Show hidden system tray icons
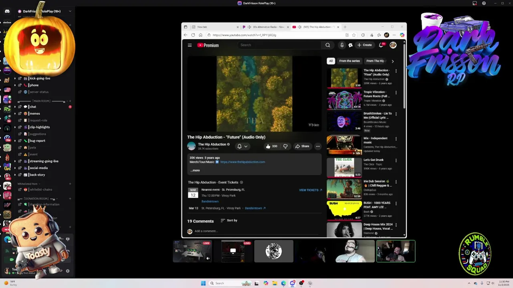Viewport: 513px width, 288px height. (x=470, y=283)
